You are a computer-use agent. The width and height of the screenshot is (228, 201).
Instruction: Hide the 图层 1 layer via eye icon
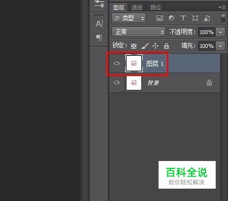click(117, 63)
